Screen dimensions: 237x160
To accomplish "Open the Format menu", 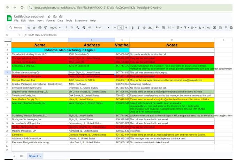I will (51, 21).
